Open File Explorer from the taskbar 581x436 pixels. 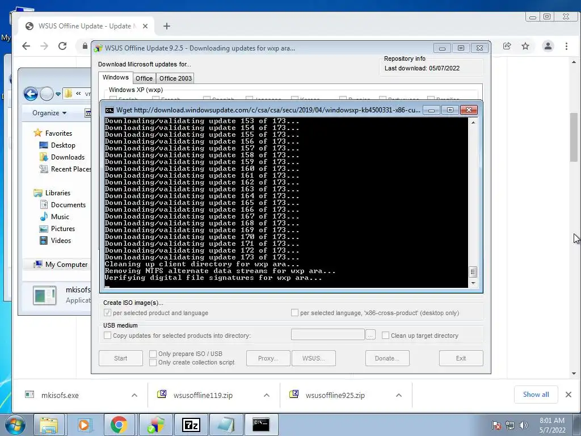click(x=49, y=425)
